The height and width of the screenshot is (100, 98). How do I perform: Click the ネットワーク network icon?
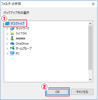[12, 29]
